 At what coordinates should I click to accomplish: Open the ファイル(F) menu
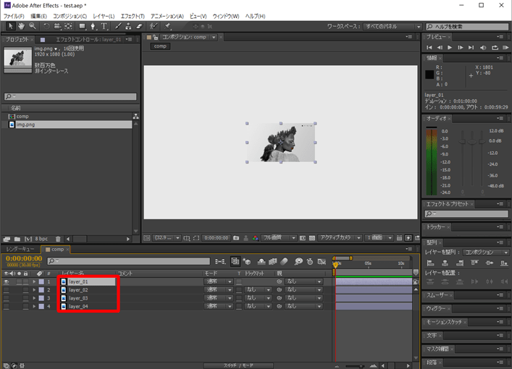click(14, 16)
